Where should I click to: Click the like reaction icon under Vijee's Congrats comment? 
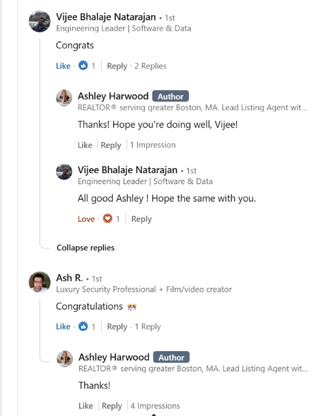click(83, 66)
